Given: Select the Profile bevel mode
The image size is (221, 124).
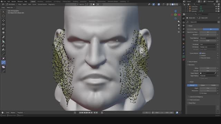Looking at the screenshot, I should (x=213, y=85).
